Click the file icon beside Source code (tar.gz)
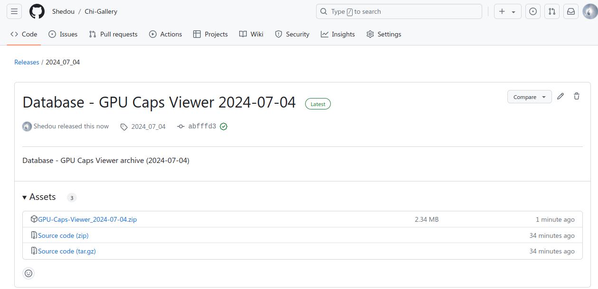 pyautogui.click(x=34, y=251)
